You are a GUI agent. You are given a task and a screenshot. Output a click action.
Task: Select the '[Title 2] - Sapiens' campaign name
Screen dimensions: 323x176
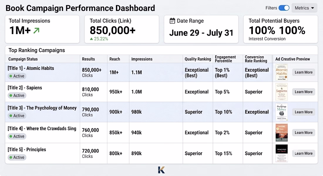(25, 88)
